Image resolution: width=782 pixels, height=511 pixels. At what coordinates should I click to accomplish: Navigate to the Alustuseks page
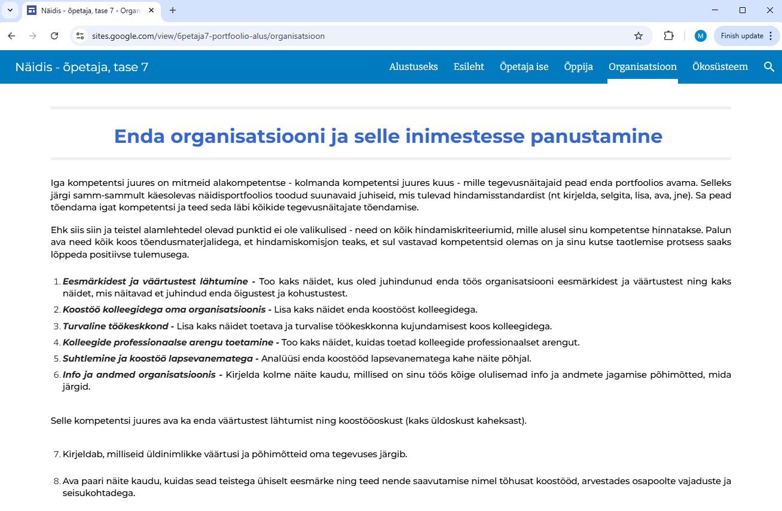point(413,67)
